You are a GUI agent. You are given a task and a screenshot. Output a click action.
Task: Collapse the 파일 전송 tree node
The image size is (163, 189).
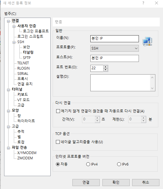(8, 148)
